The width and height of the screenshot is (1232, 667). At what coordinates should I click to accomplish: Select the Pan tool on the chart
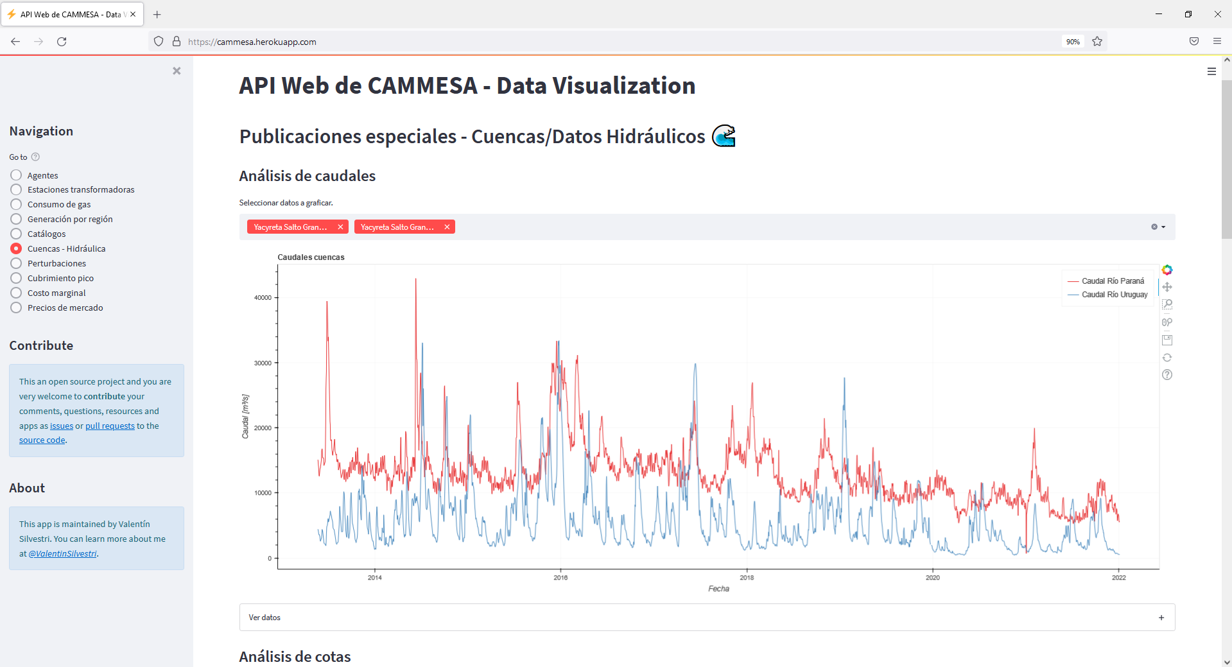pos(1167,287)
